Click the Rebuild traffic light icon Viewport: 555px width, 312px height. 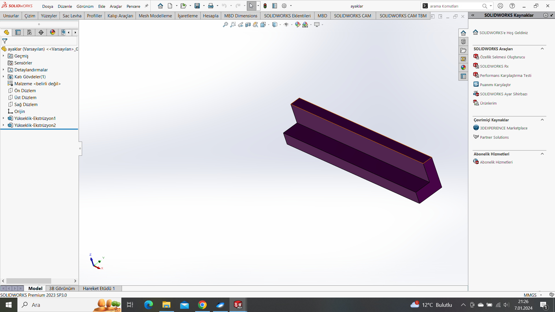click(265, 6)
